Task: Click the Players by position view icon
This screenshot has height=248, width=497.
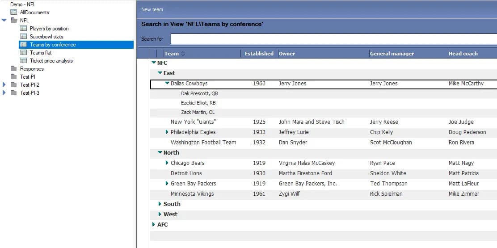Action: tap(23, 29)
